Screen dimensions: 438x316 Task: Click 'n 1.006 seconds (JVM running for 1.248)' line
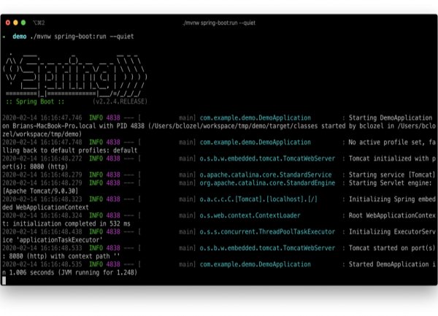(70, 272)
